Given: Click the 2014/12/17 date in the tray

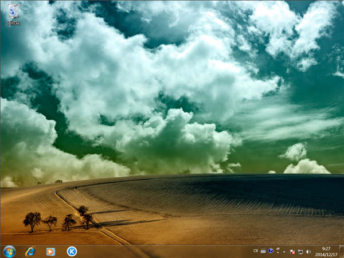Looking at the screenshot, I should pyautogui.click(x=326, y=254).
